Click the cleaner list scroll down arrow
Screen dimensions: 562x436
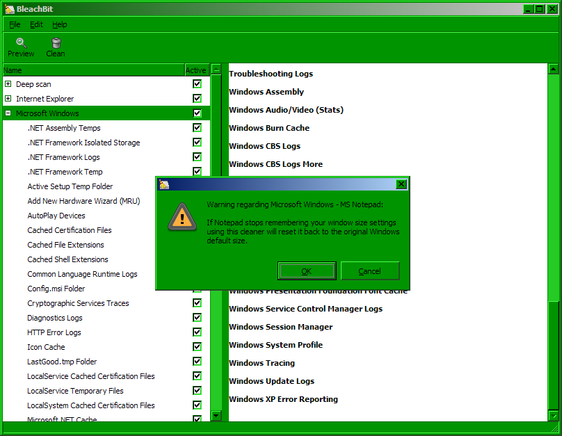pos(216,416)
